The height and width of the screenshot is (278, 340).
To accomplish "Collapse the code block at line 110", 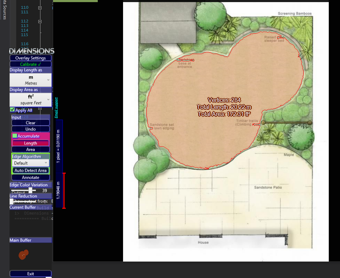I will tap(40, 7).
